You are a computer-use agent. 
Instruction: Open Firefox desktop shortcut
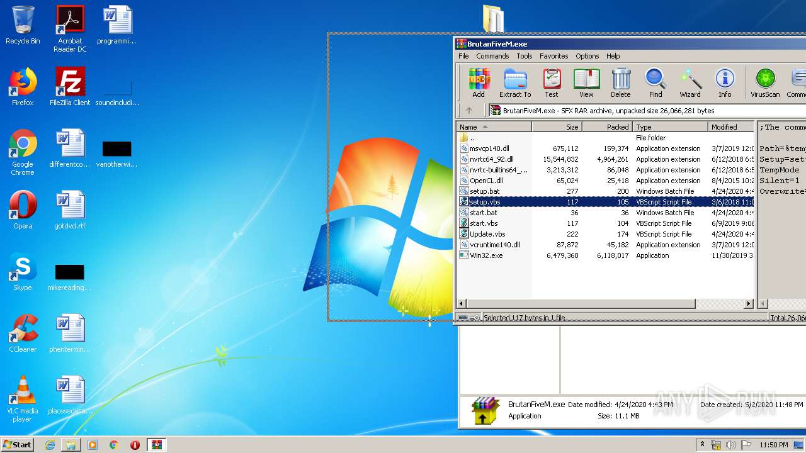(23, 87)
